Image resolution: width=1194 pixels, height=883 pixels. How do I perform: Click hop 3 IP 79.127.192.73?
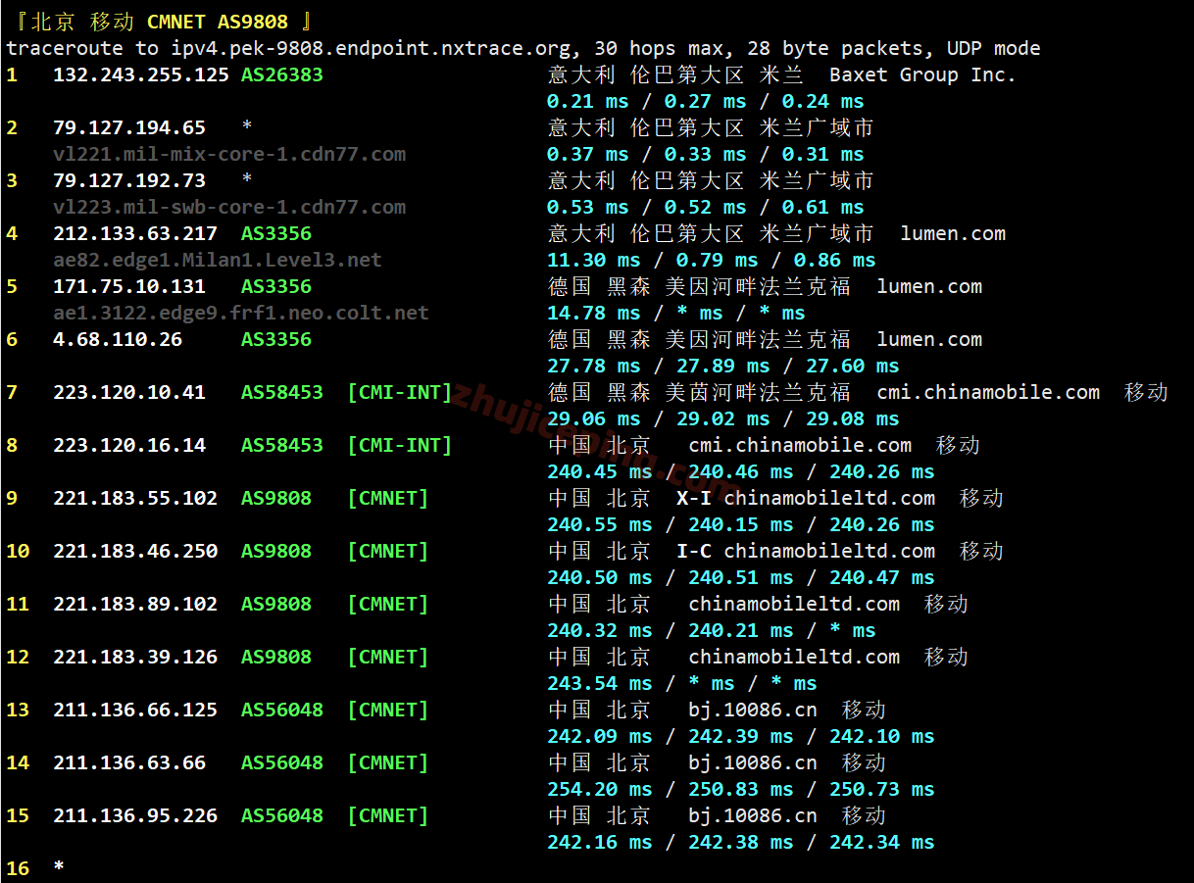129,180
